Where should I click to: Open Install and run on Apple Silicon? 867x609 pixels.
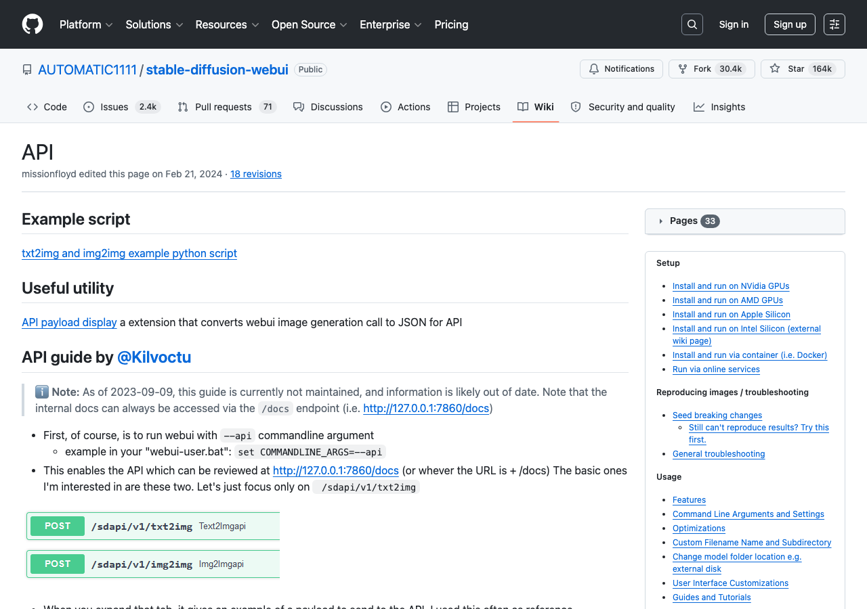[x=732, y=315]
